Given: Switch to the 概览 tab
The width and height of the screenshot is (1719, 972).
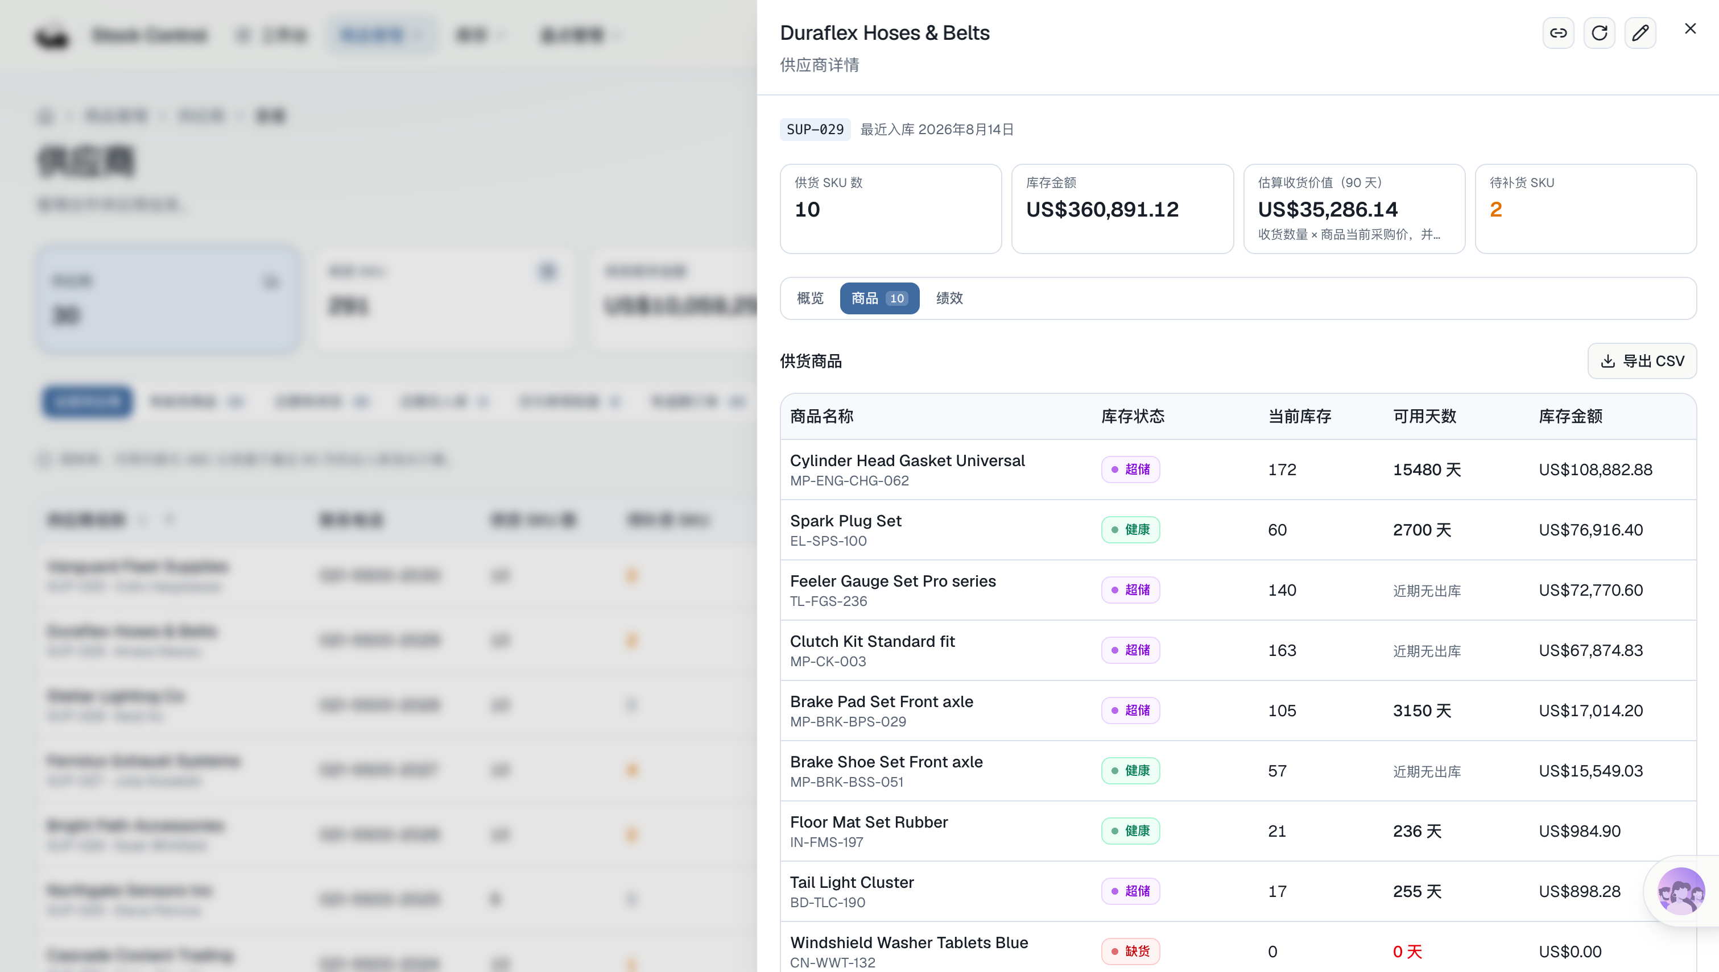Looking at the screenshot, I should click(x=810, y=298).
